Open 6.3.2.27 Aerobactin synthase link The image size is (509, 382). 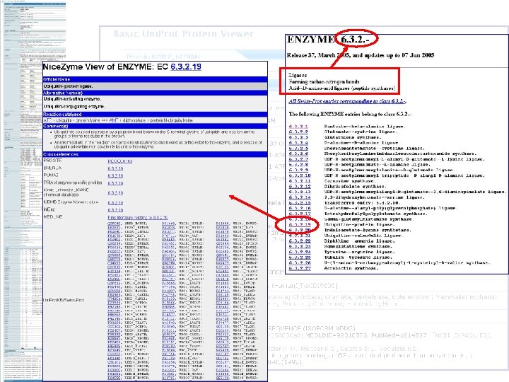300,268
